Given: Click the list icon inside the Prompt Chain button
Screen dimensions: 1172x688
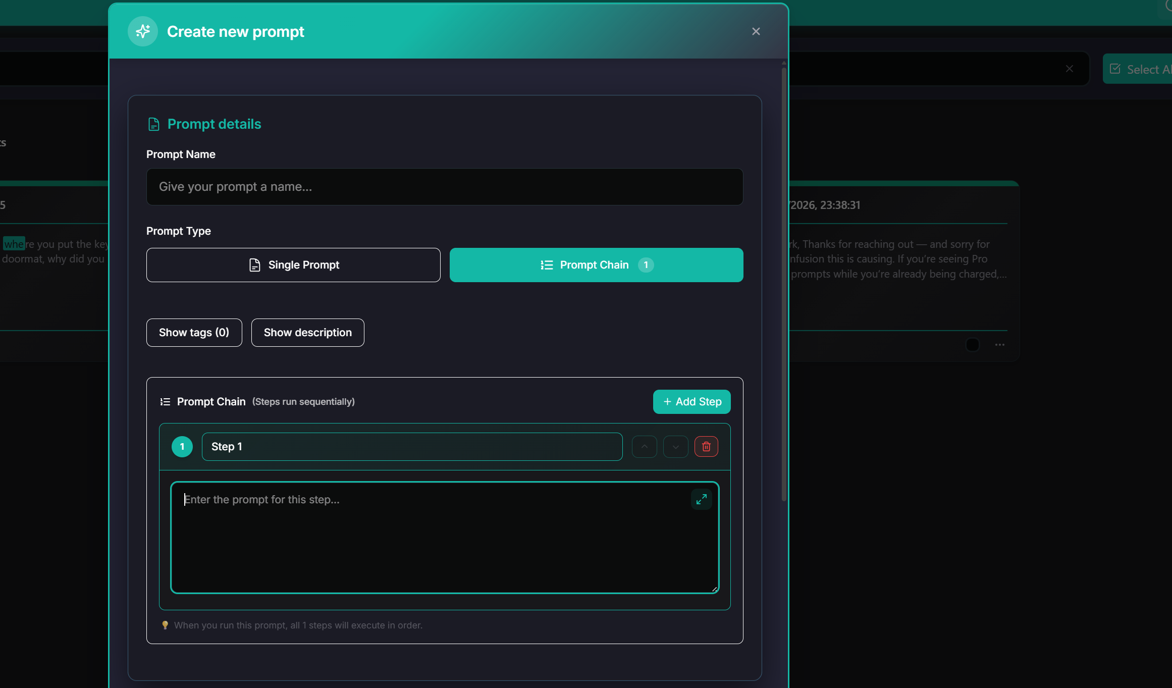Looking at the screenshot, I should [546, 264].
